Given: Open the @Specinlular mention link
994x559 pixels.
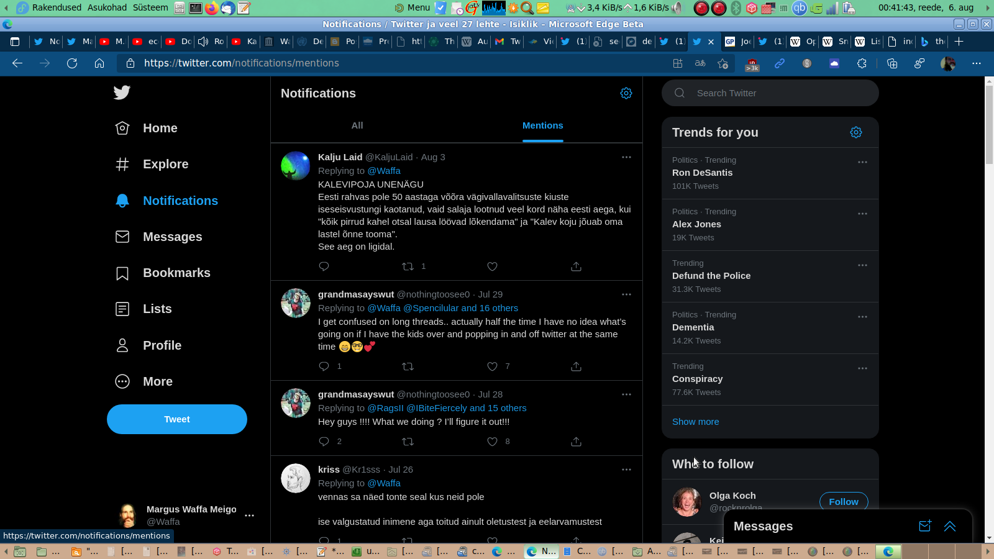Looking at the screenshot, I should 431,308.
